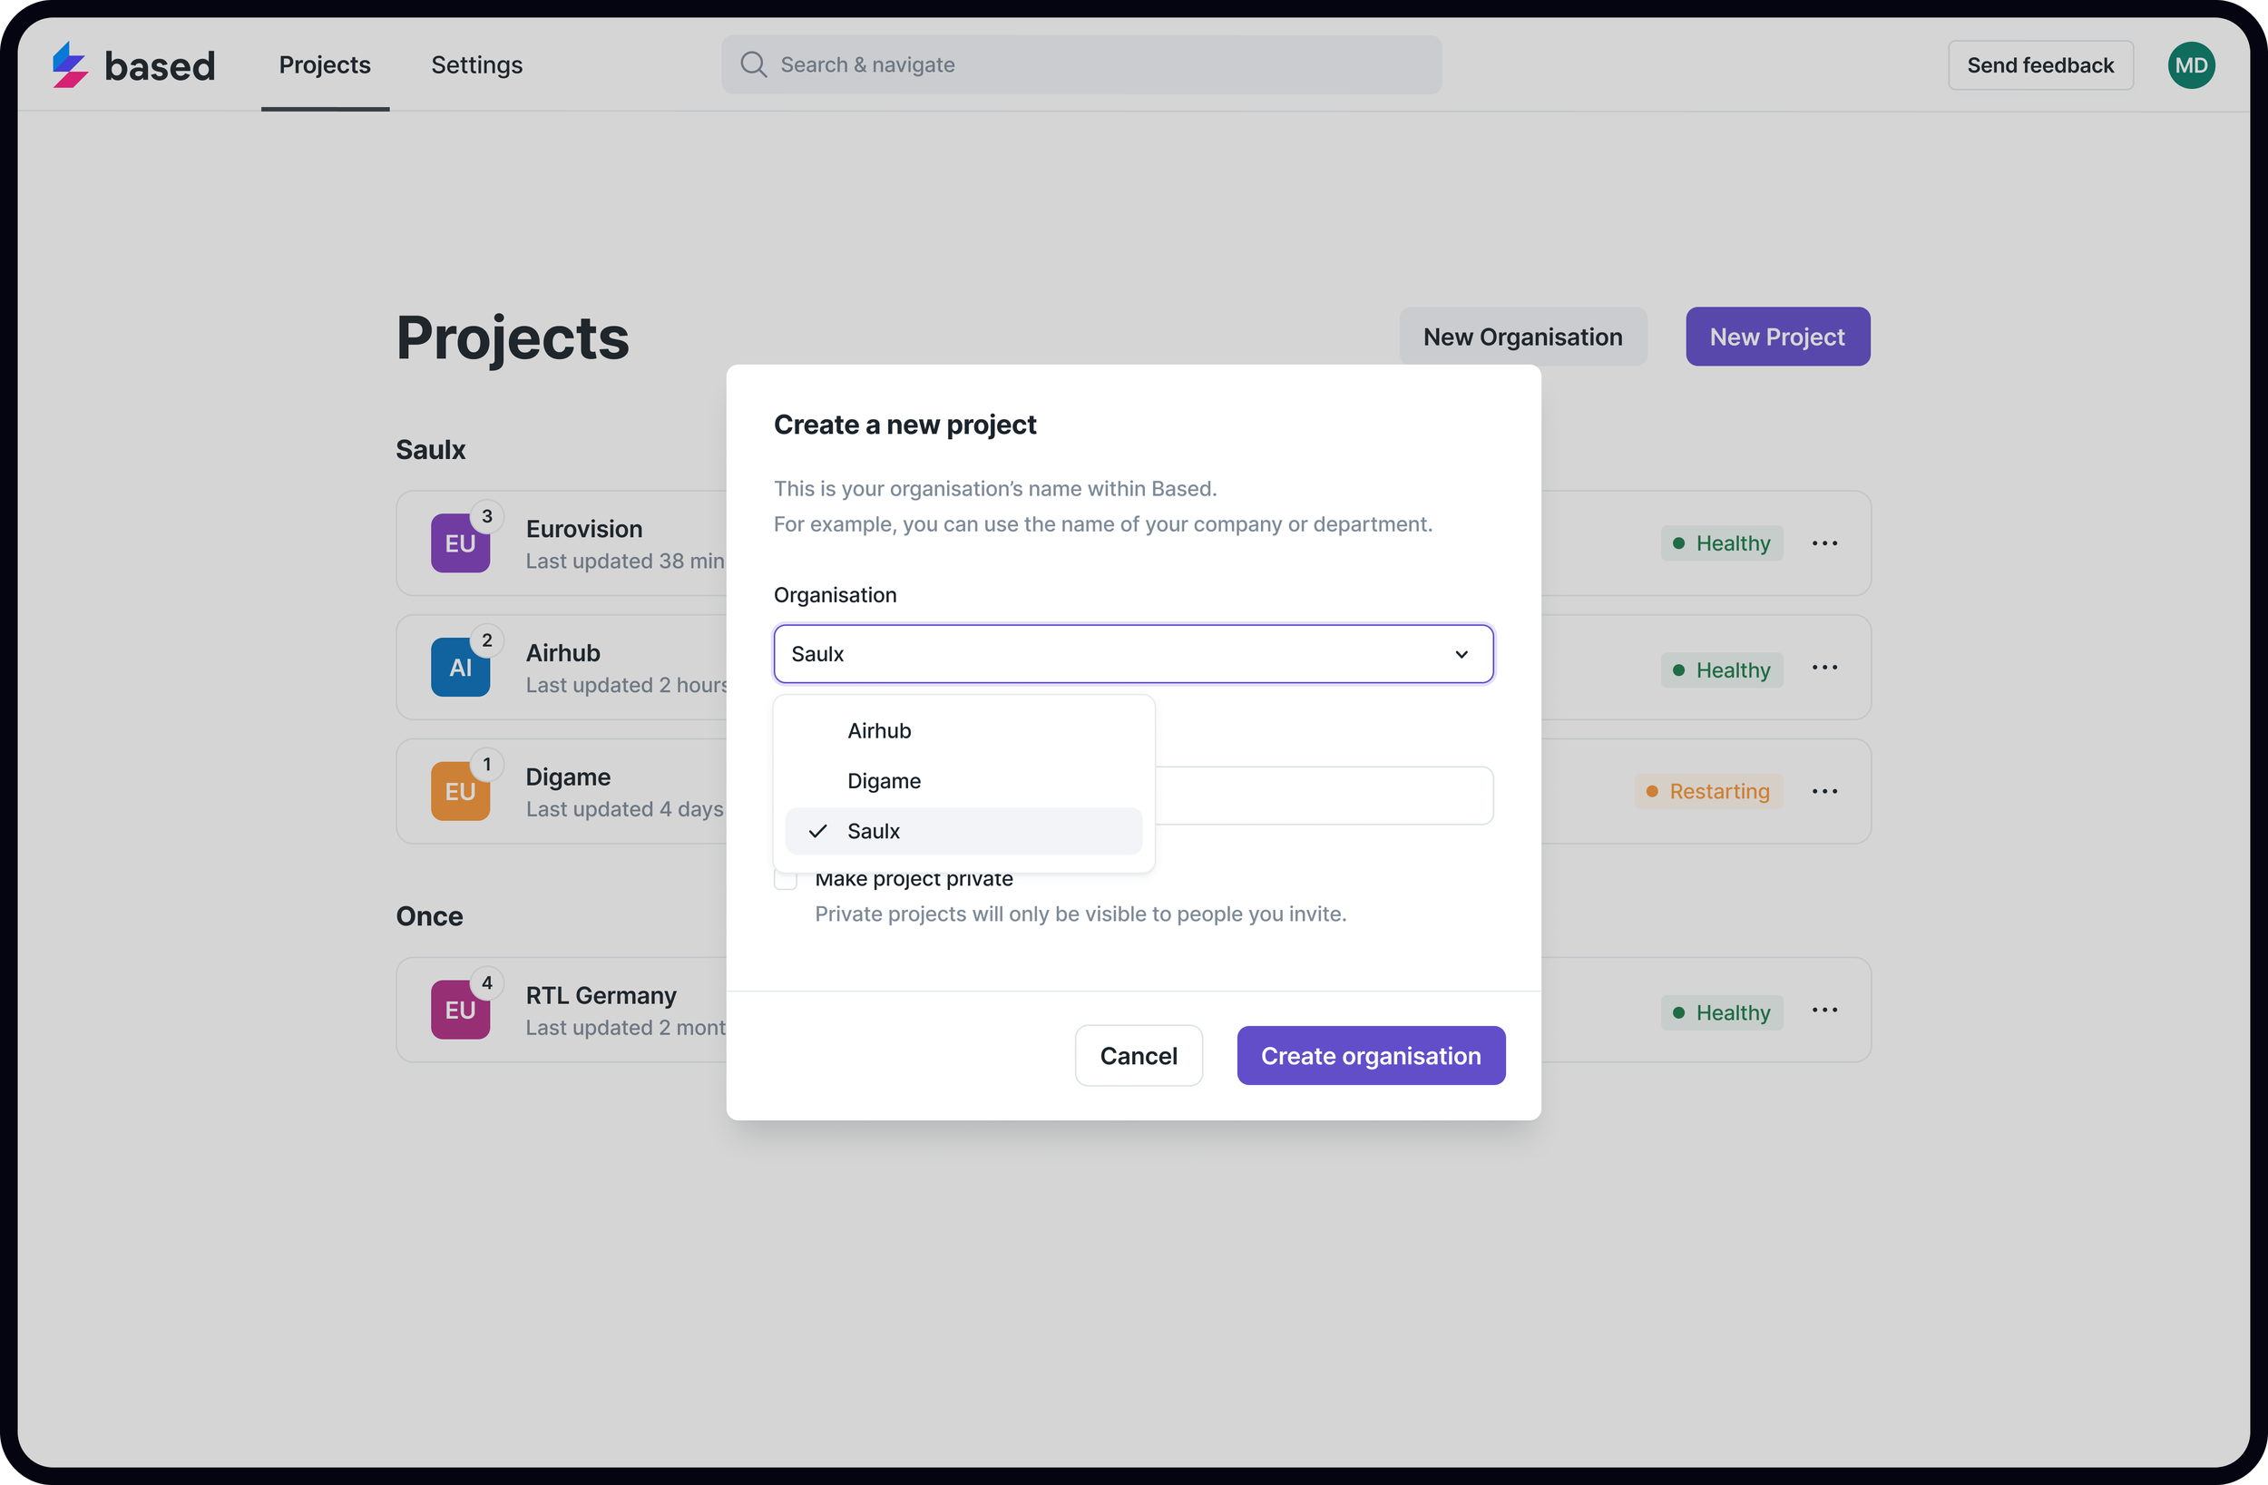This screenshot has height=1485, width=2268.
Task: Click the purple EU Eurovision project icon
Action: [460, 543]
